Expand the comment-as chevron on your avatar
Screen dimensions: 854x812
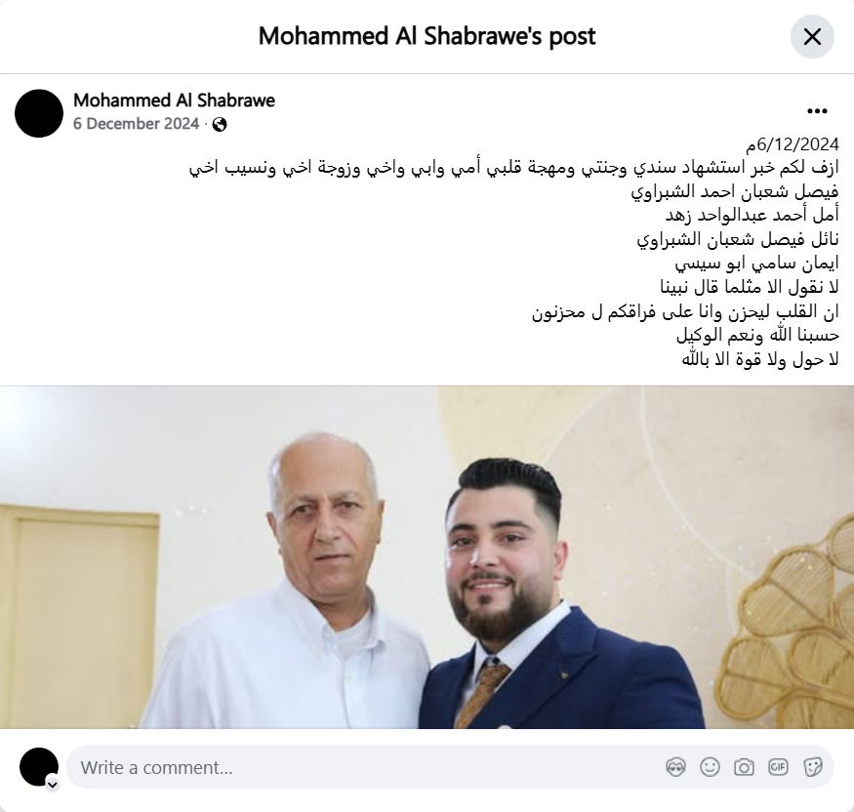pyautogui.click(x=53, y=785)
